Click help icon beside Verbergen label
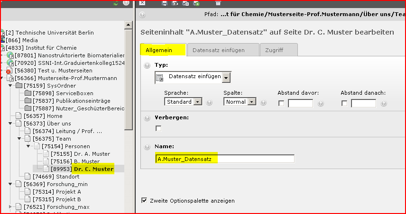The height and width of the screenshot is (214, 406). 147,117
